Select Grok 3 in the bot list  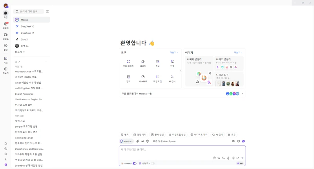pyautogui.click(x=32, y=39)
